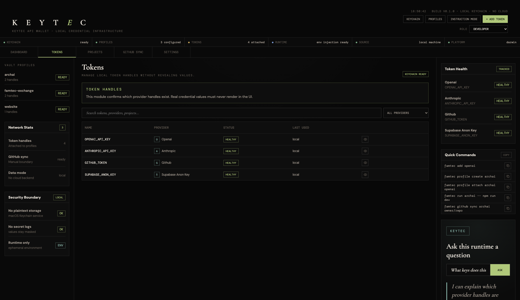Click the LAST USED column header
520x300 pixels.
point(301,128)
